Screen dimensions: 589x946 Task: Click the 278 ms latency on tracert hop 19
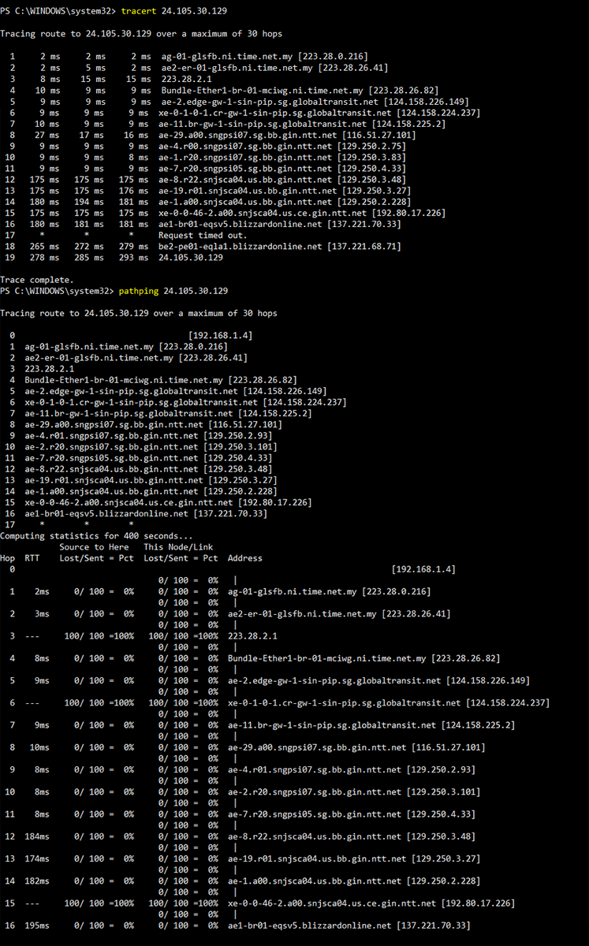[45, 258]
